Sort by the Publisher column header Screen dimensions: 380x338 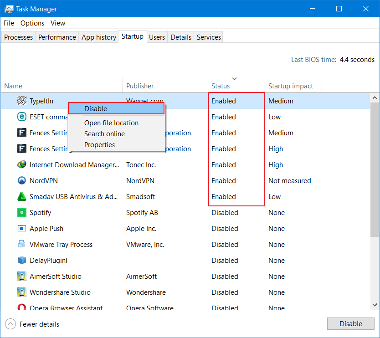(165, 86)
